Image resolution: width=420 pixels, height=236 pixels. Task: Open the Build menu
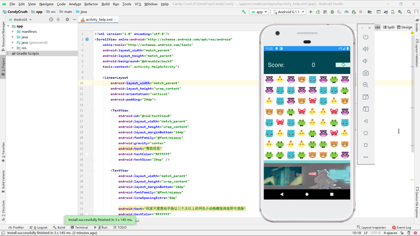pos(105,4)
